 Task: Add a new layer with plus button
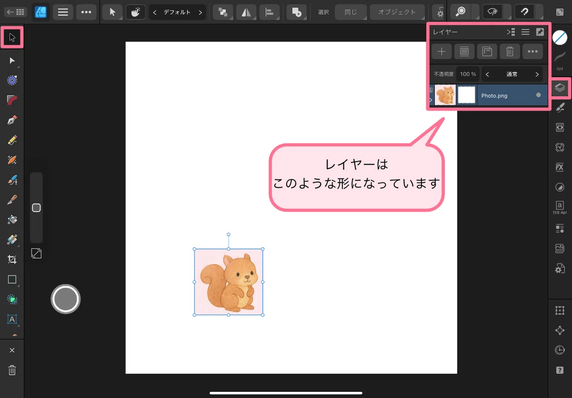[441, 52]
